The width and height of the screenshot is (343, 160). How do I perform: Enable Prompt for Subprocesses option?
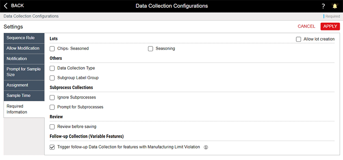click(x=52, y=107)
